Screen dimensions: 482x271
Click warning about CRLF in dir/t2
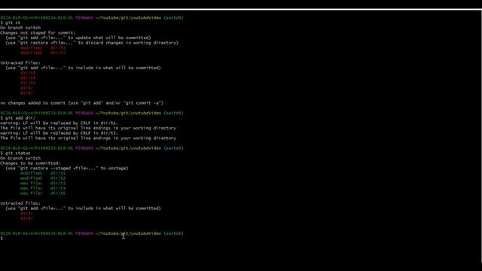coord(59,133)
